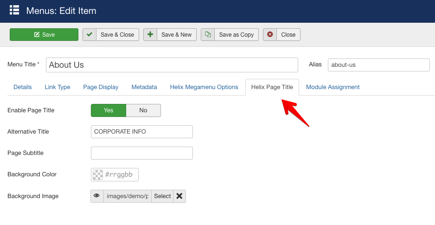Image resolution: width=435 pixels, height=225 pixels.
Task: Clear background image with the X icon
Action: 179,196
